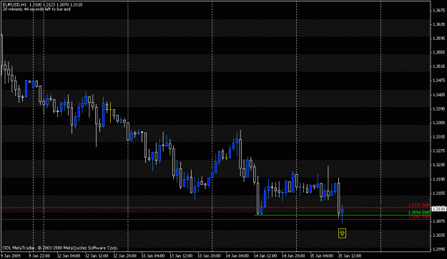447x259 pixels.
Task: Click the '12 Jan 20:00' time label
Action: point(125,256)
